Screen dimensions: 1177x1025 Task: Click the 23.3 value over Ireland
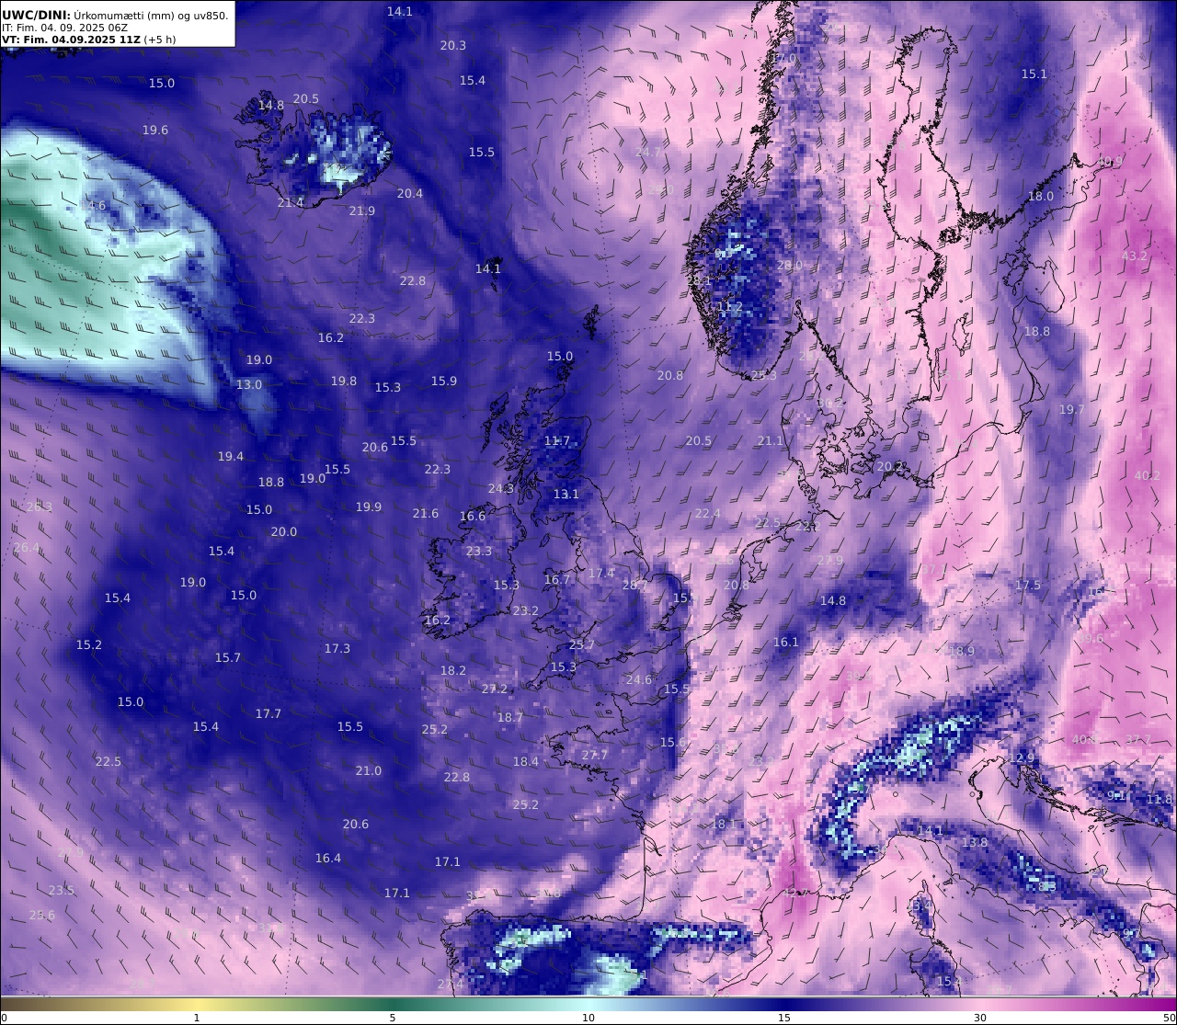[x=479, y=551]
